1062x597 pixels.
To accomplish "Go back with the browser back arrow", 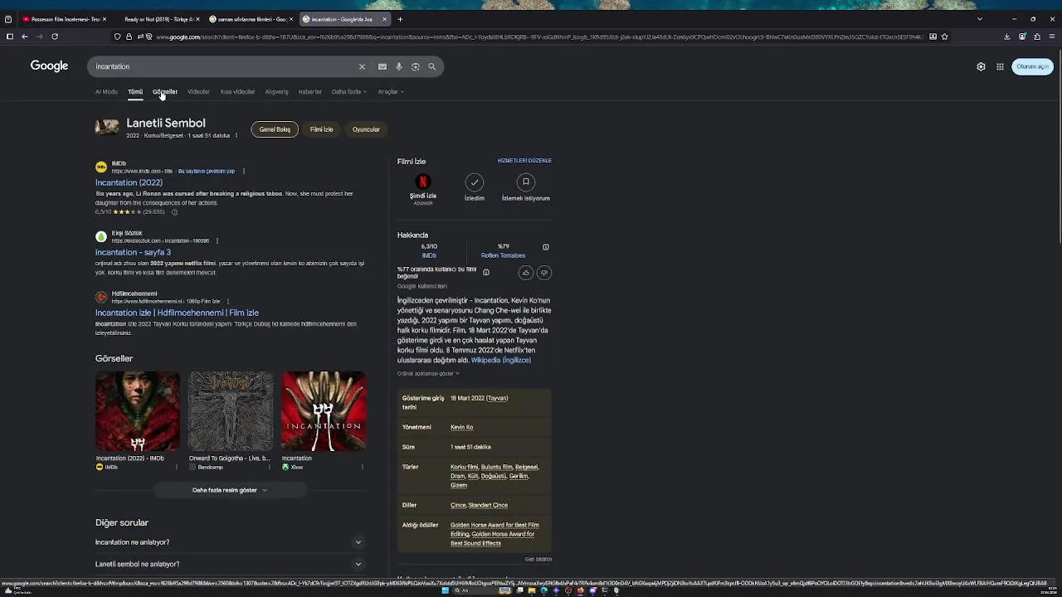I will tap(25, 36).
